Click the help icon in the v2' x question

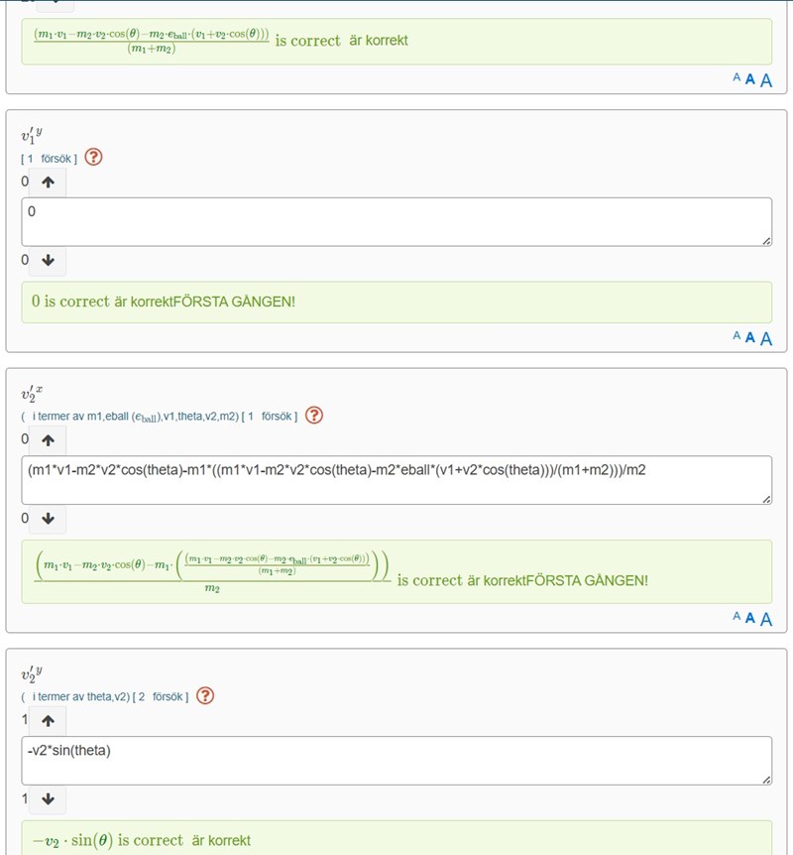point(314,416)
